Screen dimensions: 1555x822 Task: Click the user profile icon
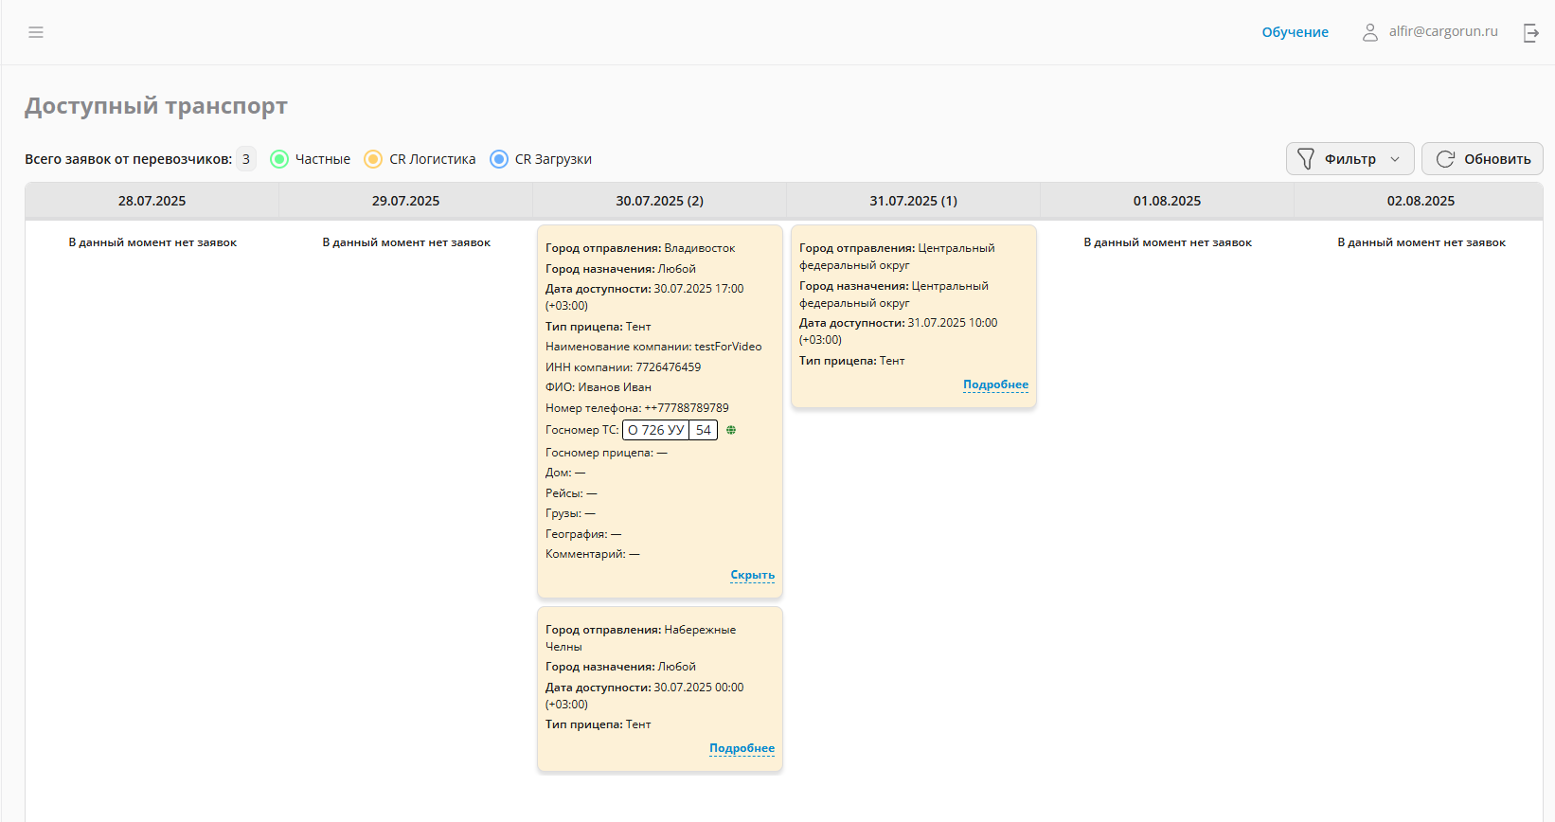pos(1369,32)
